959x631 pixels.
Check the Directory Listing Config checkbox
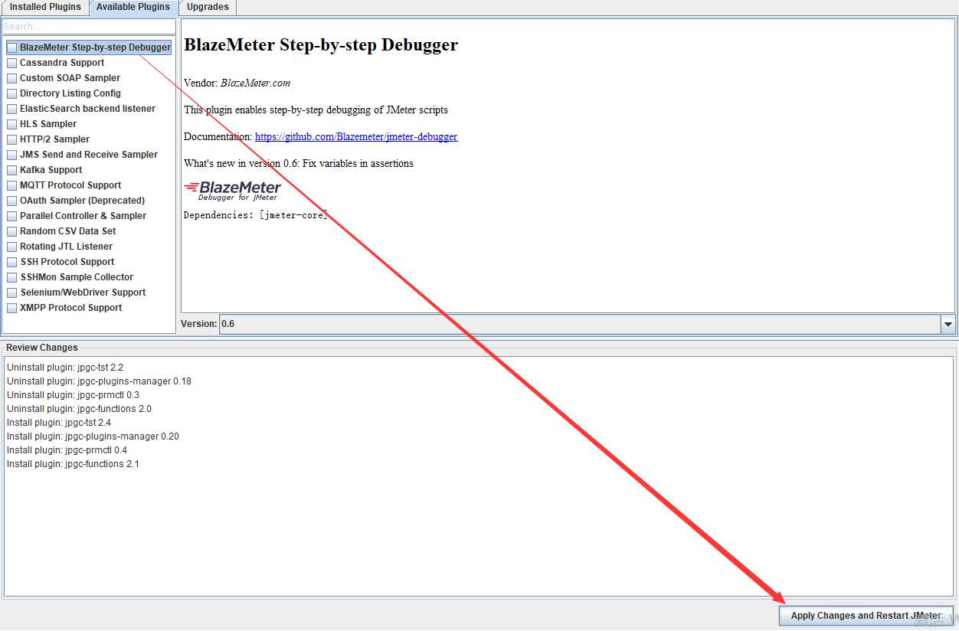[12, 93]
